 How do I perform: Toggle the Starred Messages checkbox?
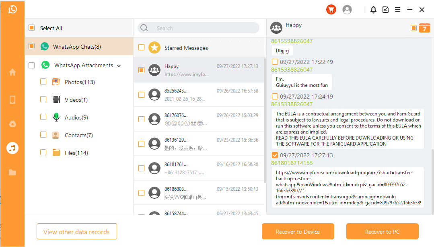[141, 47]
